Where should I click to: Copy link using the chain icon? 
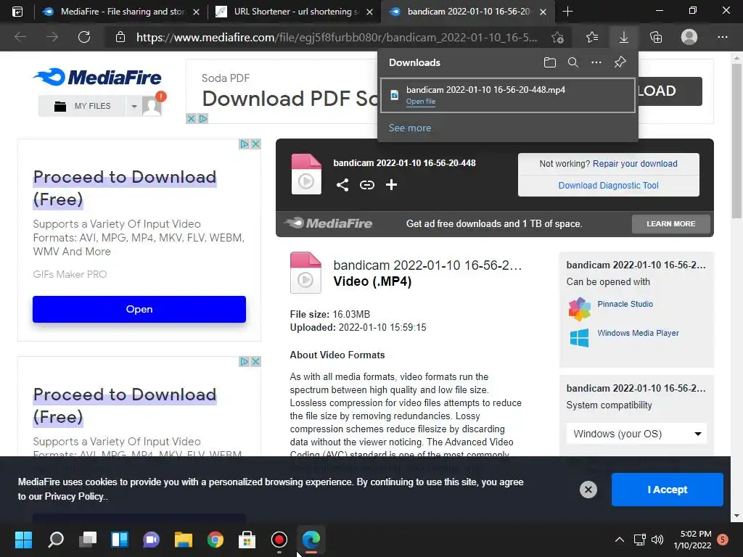[x=366, y=185]
